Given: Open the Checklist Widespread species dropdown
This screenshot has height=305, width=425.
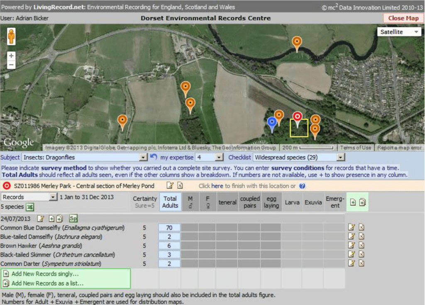Looking at the screenshot, I should pyautogui.click(x=340, y=157).
